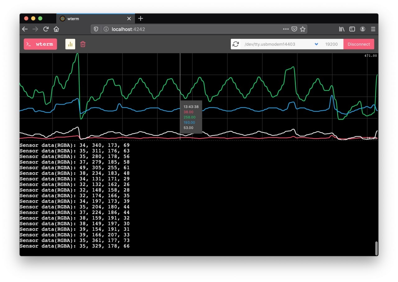Toggle the chart plotter icon
Image resolution: width=398 pixels, height=282 pixels.
[70, 44]
